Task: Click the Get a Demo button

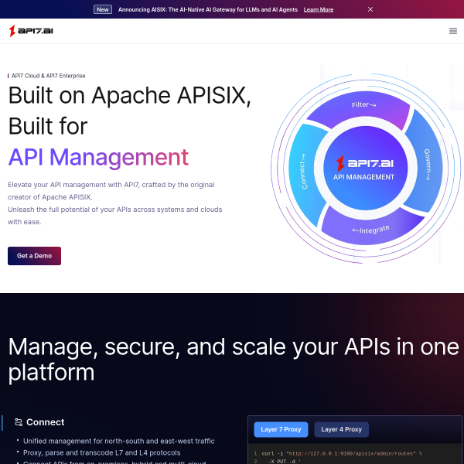Action: pyautogui.click(x=34, y=256)
